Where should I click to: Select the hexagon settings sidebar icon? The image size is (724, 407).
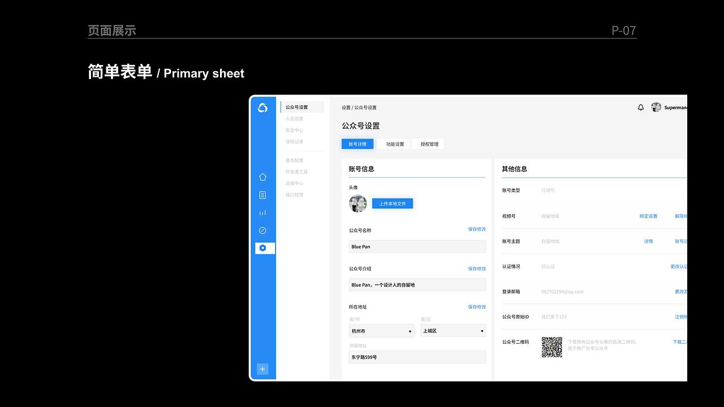(x=265, y=248)
